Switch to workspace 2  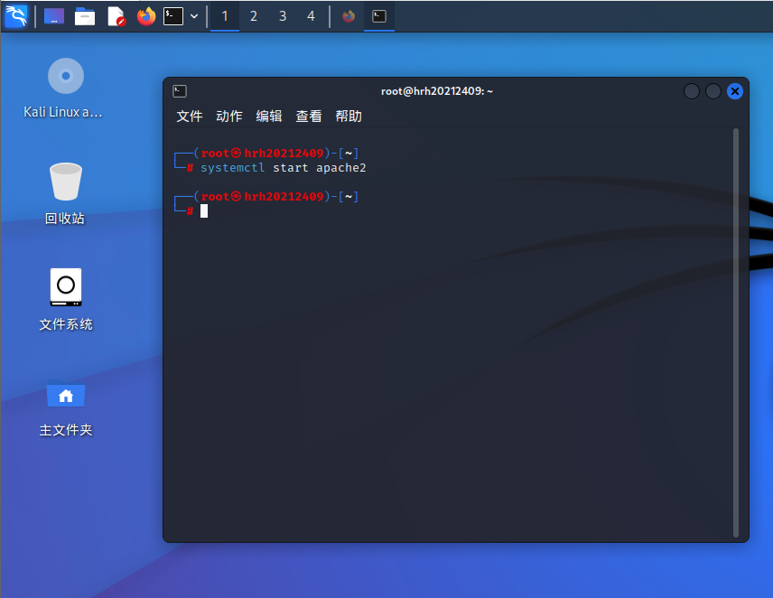click(254, 16)
